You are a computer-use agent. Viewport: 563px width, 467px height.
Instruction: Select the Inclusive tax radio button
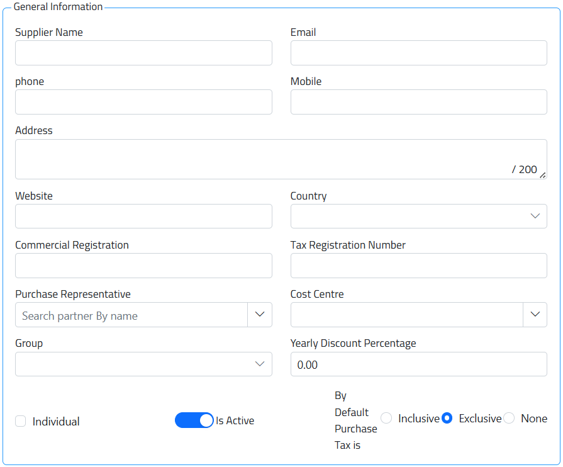coord(386,419)
